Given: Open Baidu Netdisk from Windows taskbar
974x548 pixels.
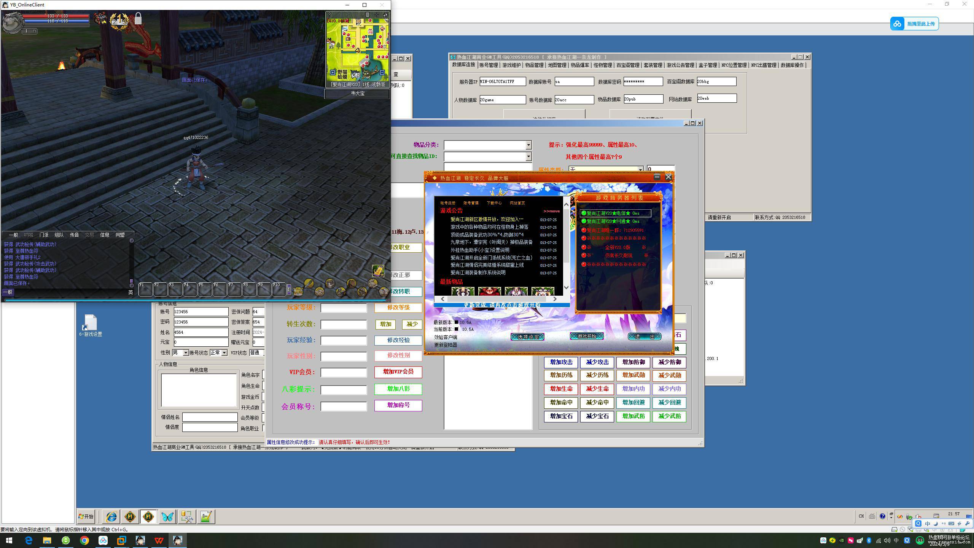Looking at the screenshot, I should click(103, 540).
